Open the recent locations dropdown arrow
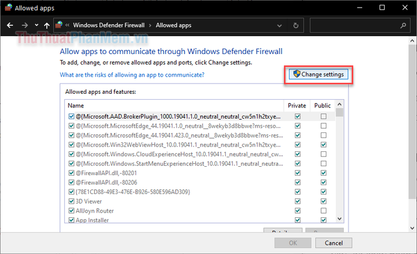 pyautogui.click(x=36, y=26)
